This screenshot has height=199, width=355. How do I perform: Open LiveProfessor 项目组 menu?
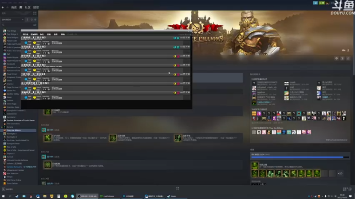(x=25, y=34)
